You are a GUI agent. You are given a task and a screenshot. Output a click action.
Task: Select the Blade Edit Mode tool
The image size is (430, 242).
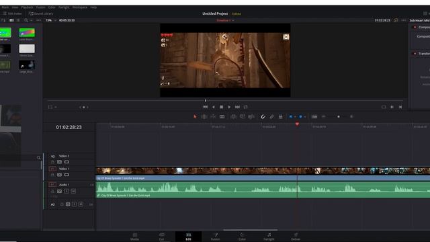click(x=222, y=116)
